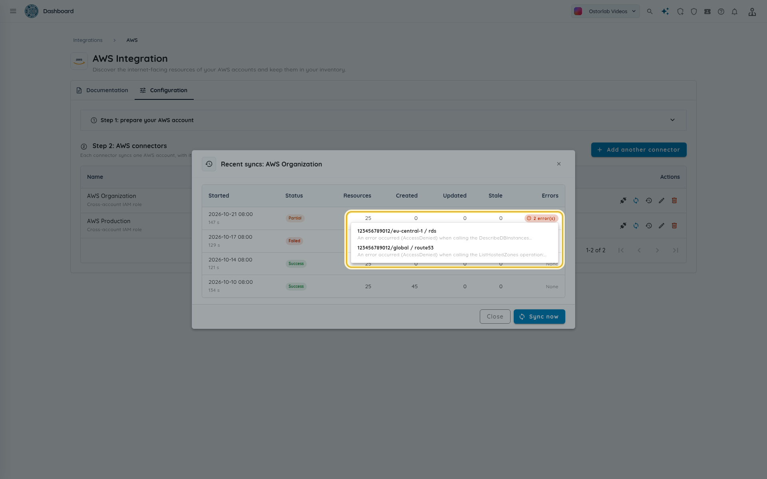The width and height of the screenshot is (767, 479).
Task: Open the help question mark icon
Action: coord(721,12)
